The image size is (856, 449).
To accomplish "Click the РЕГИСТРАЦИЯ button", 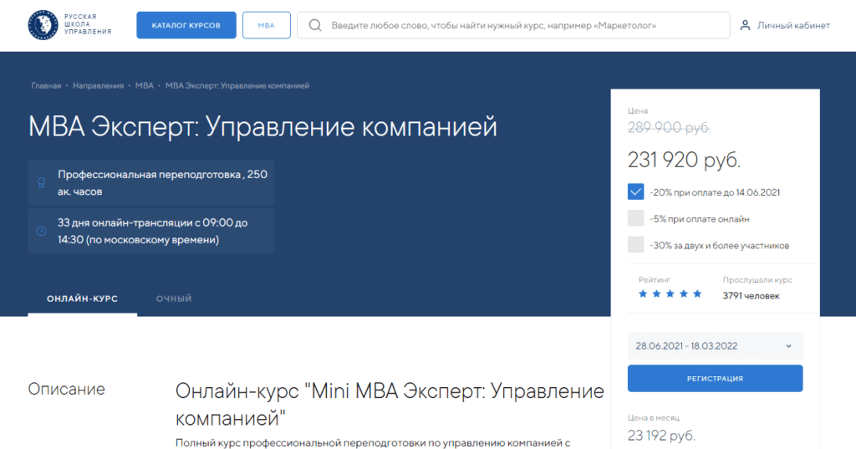I will [x=716, y=379].
